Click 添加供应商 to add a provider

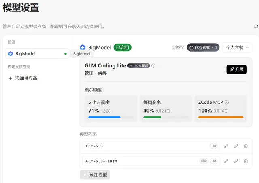coord(23,78)
